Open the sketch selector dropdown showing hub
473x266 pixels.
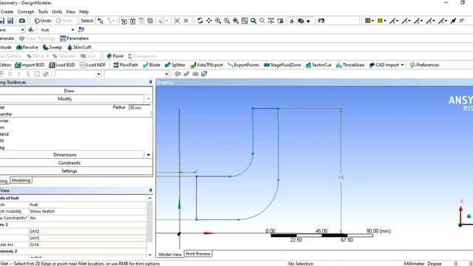tap(72, 30)
